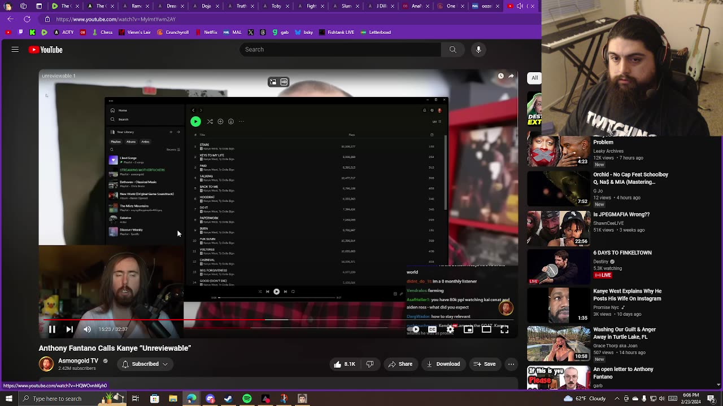This screenshot has height=406, width=723.
Task: Open Steam from the taskbar
Action: tap(228, 399)
